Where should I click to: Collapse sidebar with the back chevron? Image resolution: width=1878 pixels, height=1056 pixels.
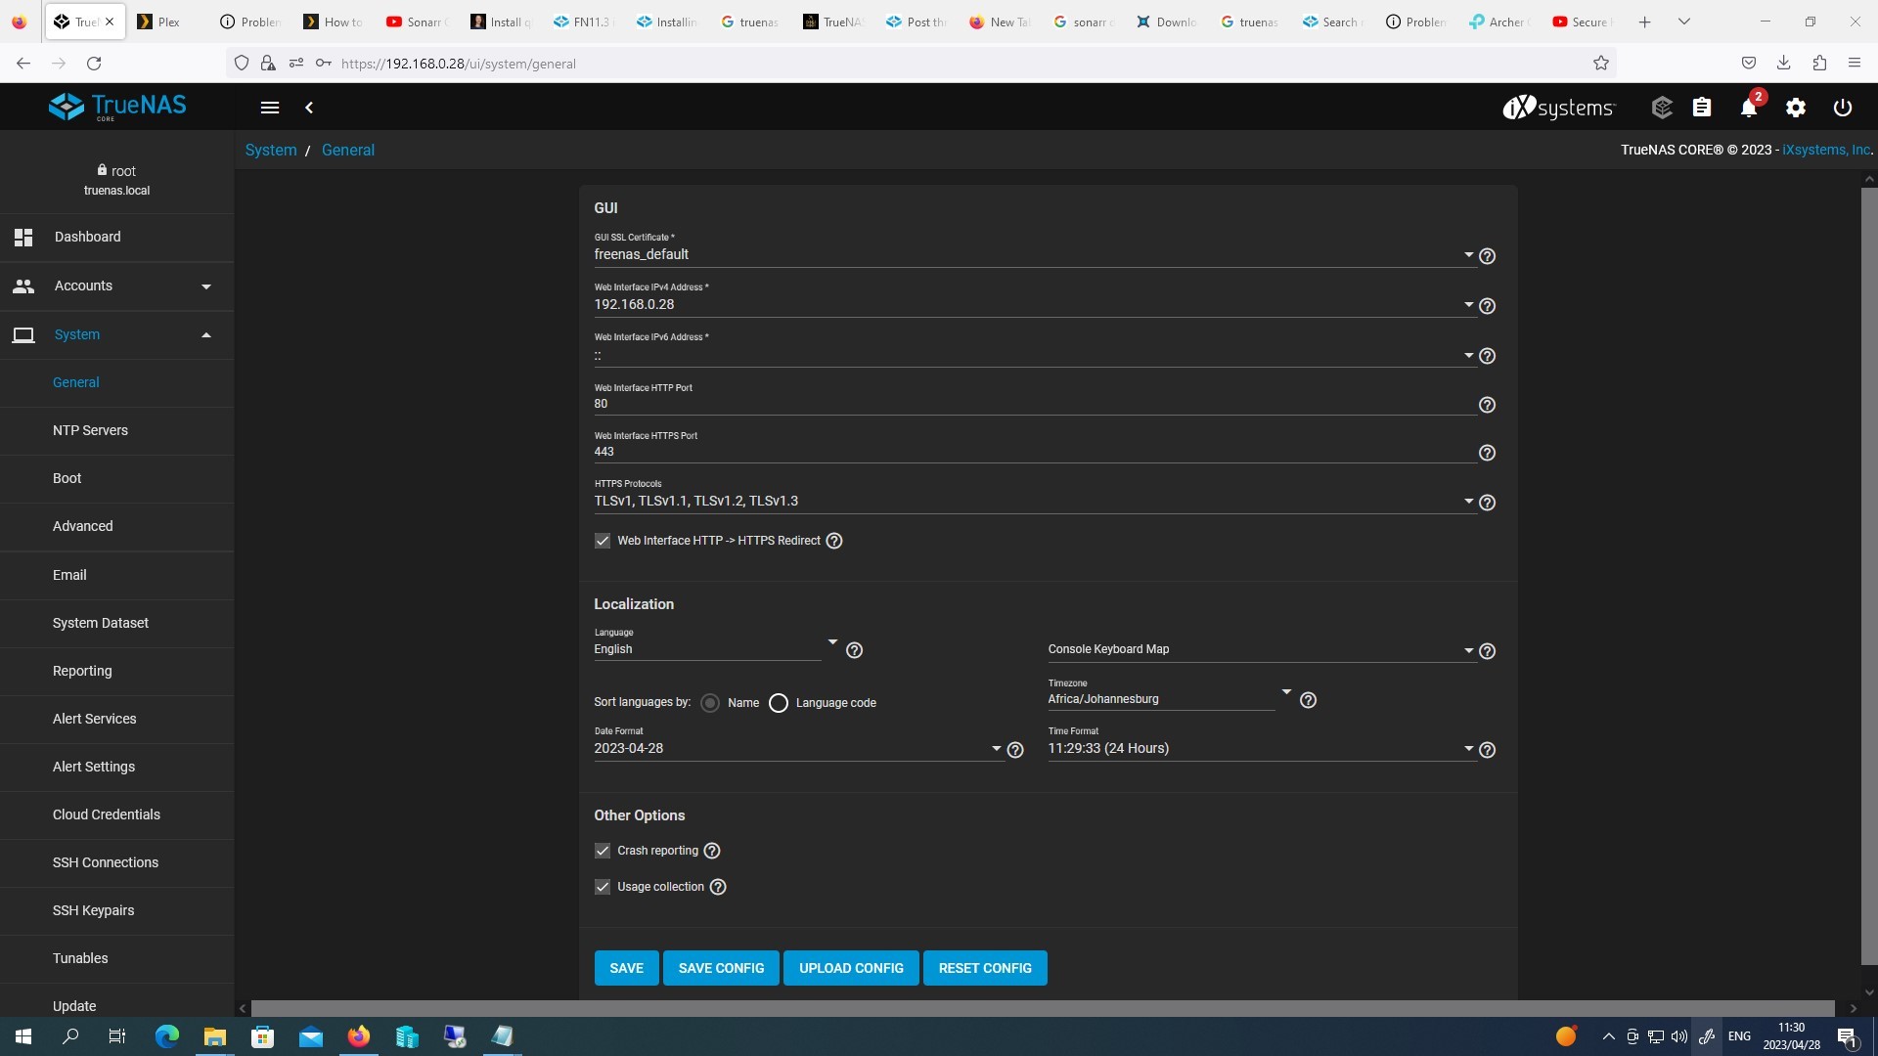[309, 108]
